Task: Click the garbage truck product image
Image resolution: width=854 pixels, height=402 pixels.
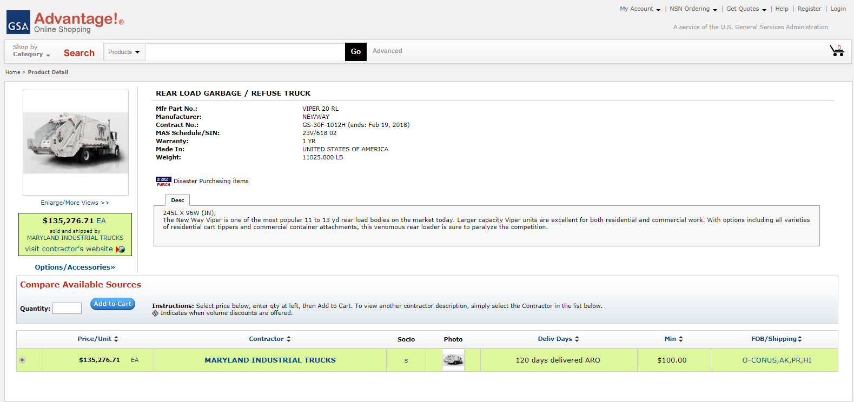Action: pos(76,143)
